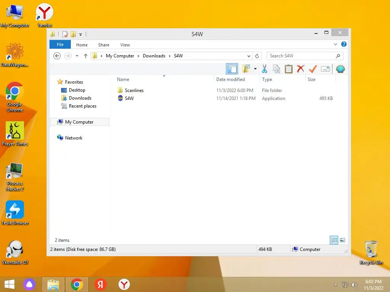Open the Yandex desktop shortcut
The image size is (390, 292).
(x=45, y=15)
